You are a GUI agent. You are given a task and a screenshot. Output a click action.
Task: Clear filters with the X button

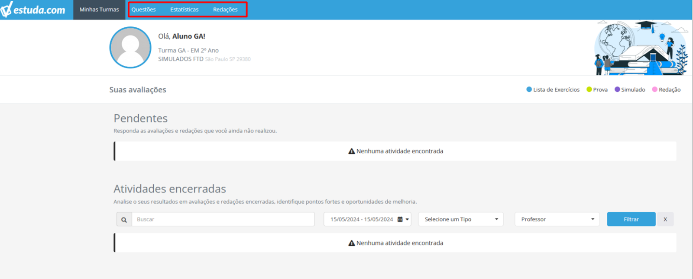pyautogui.click(x=665, y=219)
